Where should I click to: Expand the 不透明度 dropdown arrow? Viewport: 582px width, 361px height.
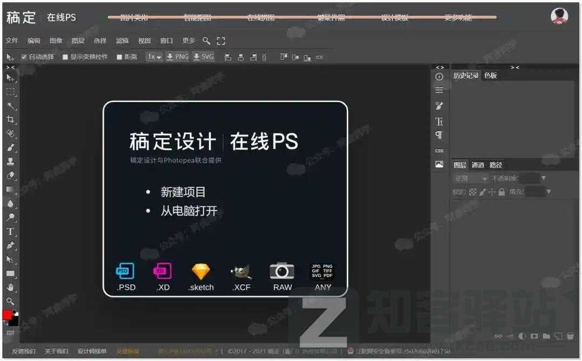(x=544, y=178)
